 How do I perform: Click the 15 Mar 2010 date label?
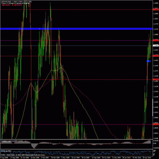click(x=137, y=158)
